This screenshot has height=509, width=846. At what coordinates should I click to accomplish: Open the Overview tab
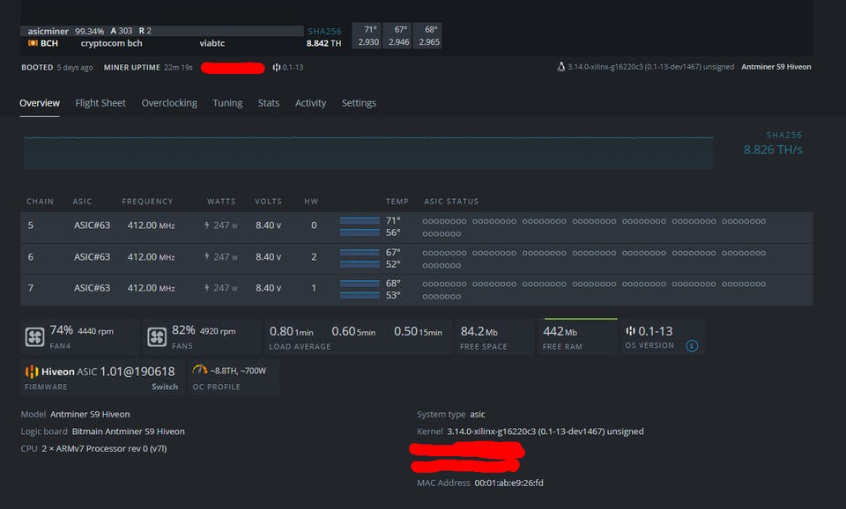(x=40, y=103)
